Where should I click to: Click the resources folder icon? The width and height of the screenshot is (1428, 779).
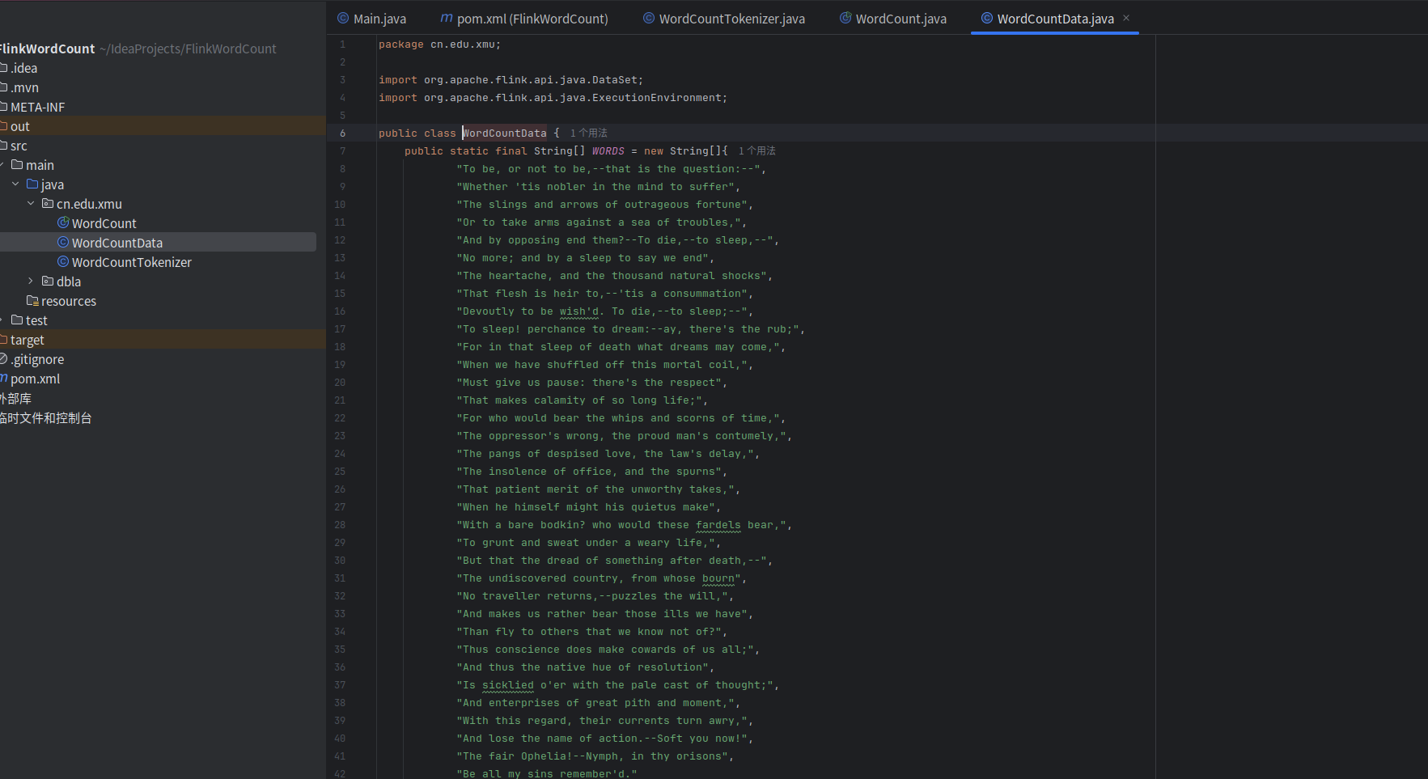point(32,301)
